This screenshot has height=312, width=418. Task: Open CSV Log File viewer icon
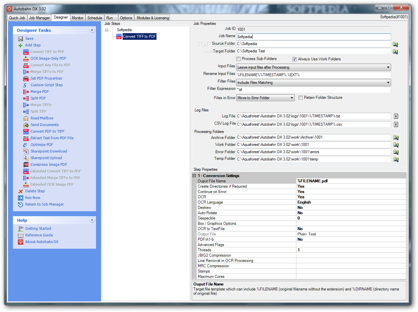pos(396,124)
